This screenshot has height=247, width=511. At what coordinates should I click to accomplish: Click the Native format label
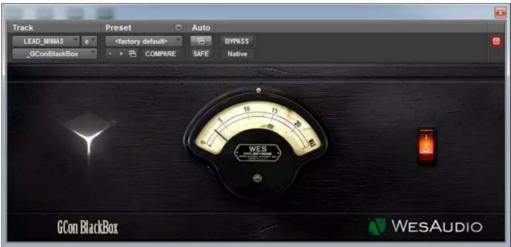click(237, 54)
